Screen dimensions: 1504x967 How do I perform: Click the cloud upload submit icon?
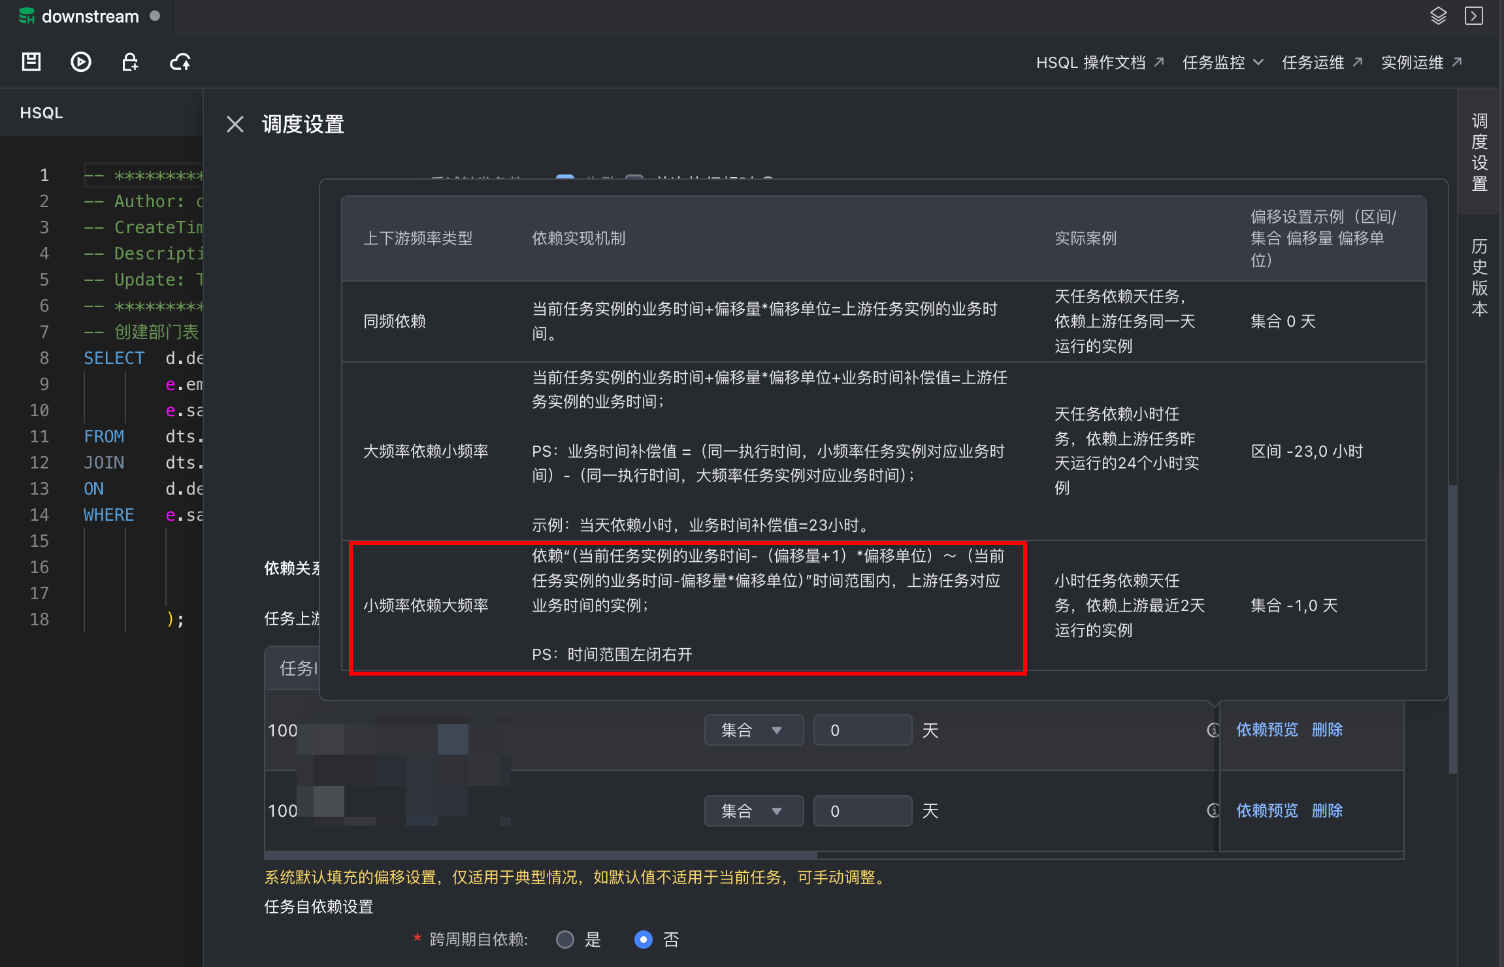click(x=180, y=62)
